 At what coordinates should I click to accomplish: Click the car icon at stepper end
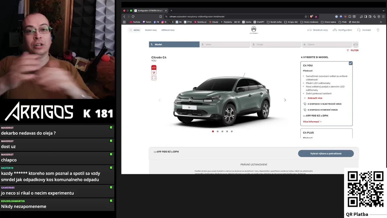pos(356,45)
